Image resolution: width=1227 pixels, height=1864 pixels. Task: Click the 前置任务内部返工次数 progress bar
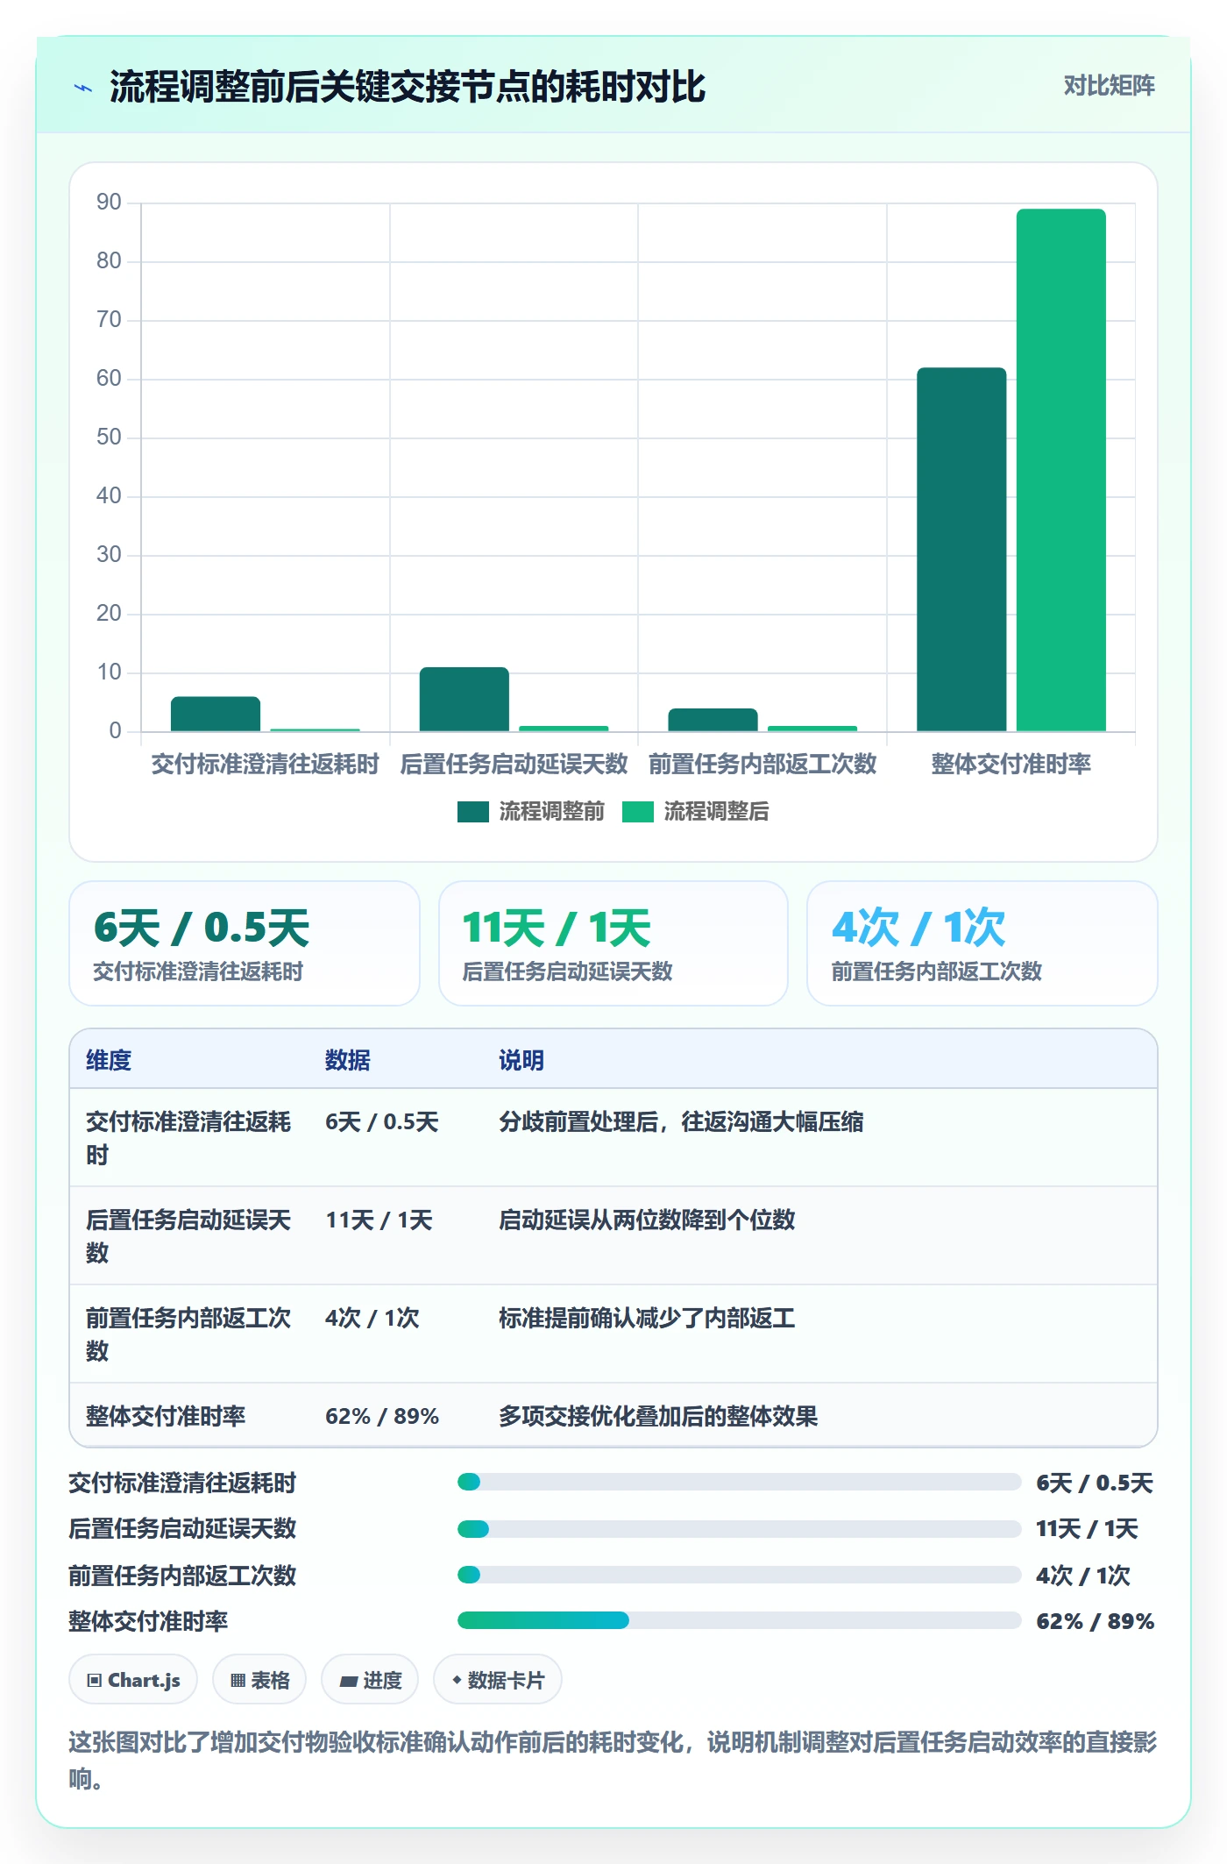pyautogui.click(x=739, y=1575)
